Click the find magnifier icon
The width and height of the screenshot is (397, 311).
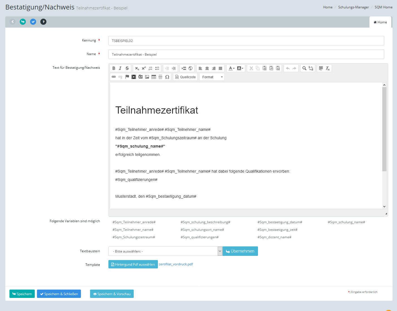click(304, 68)
